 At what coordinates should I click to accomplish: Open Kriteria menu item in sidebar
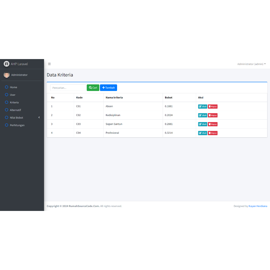[14, 102]
